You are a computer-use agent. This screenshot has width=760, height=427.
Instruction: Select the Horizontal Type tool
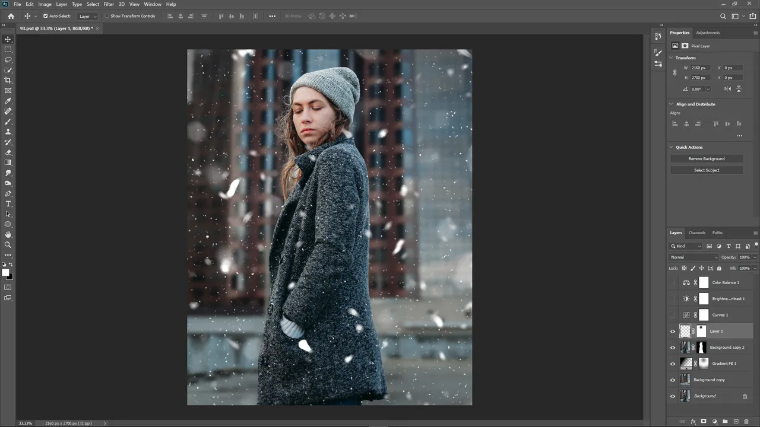coord(8,203)
